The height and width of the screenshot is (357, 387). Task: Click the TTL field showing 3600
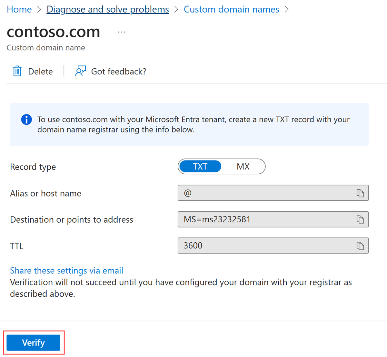[x=264, y=246]
